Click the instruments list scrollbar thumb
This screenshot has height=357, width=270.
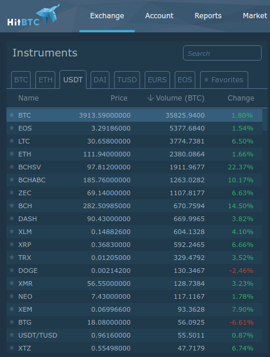(x=265, y=119)
